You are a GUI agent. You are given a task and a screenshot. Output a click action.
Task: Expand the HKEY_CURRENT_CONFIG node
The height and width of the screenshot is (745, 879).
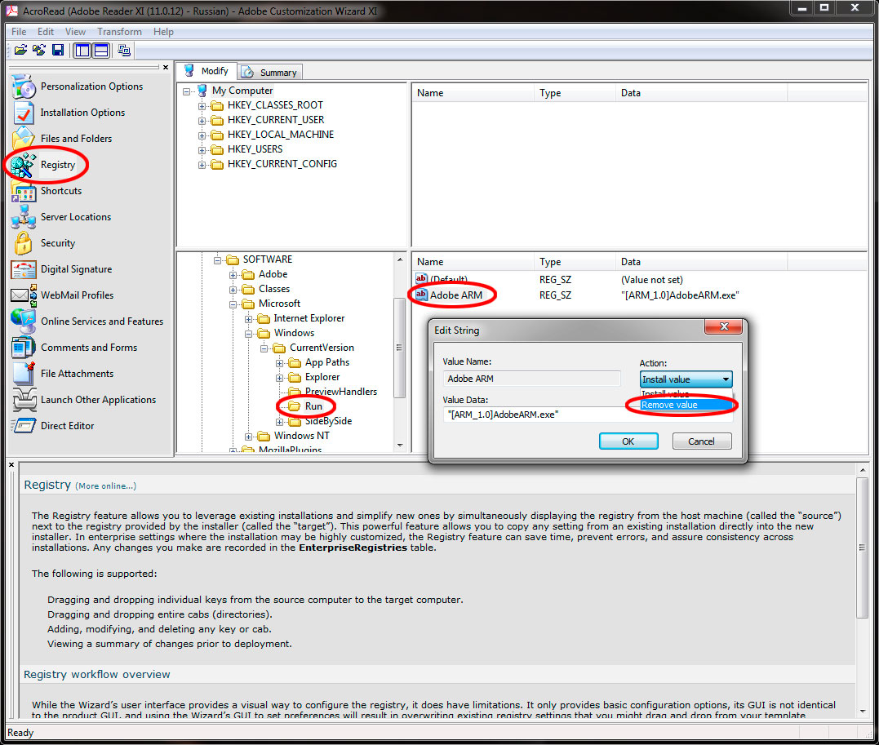click(x=202, y=165)
